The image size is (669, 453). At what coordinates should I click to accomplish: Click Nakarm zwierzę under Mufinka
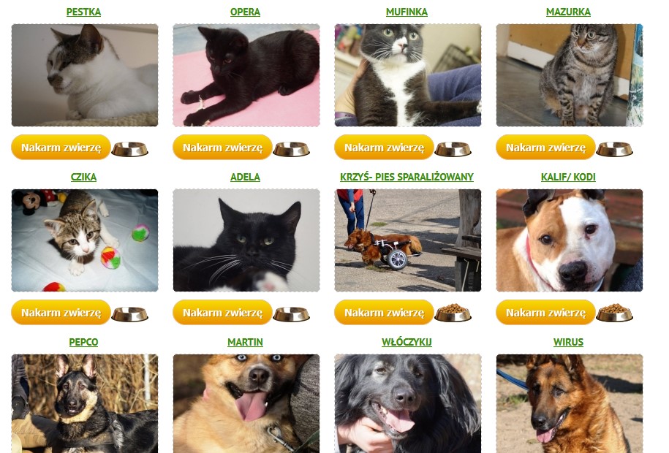[x=384, y=147]
